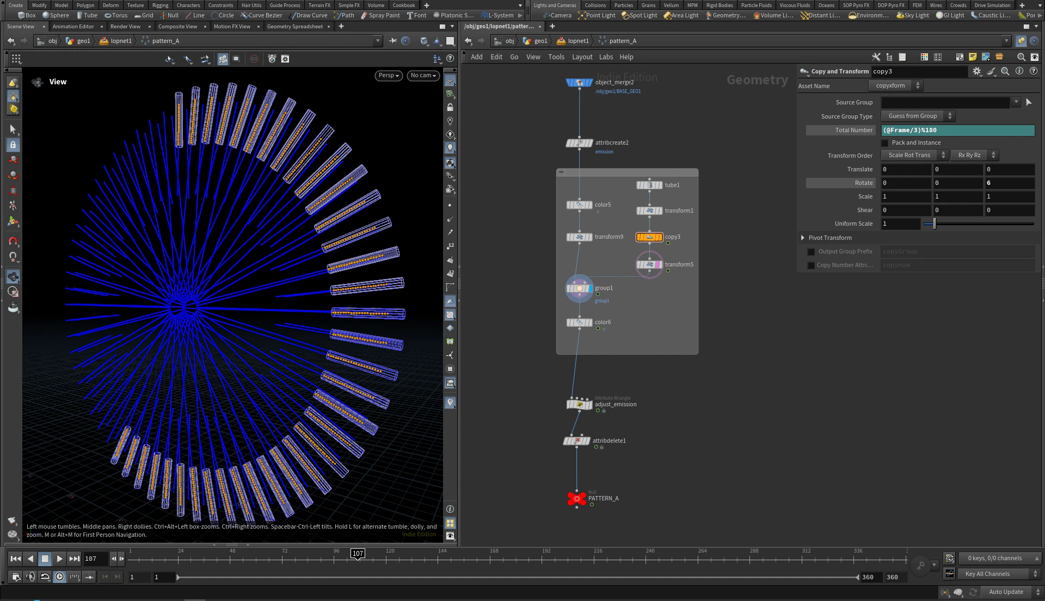1045x601 pixels.
Task: Click jump to first frame button
Action: tap(15, 559)
